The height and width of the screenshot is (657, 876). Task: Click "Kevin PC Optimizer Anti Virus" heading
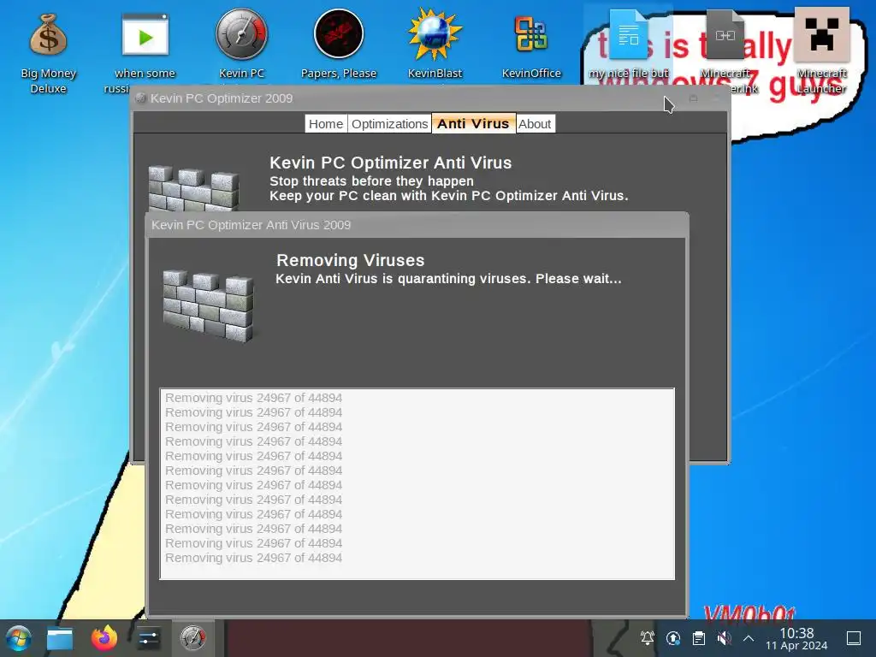tap(390, 163)
